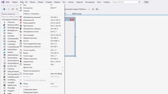This screenshot has height=94, width=168.
Task: Click the Navigate Backward icon (Назад) in menu
Action: click(x=21, y=84)
